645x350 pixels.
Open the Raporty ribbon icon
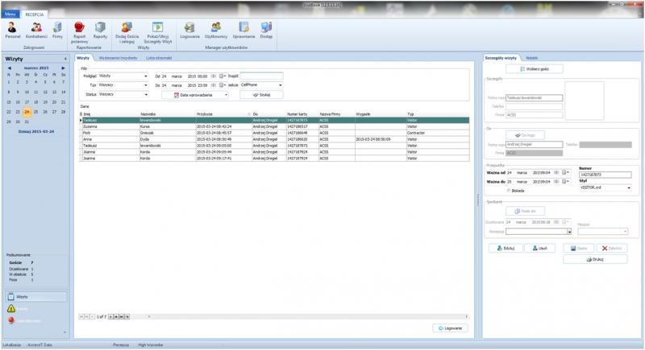click(x=100, y=30)
